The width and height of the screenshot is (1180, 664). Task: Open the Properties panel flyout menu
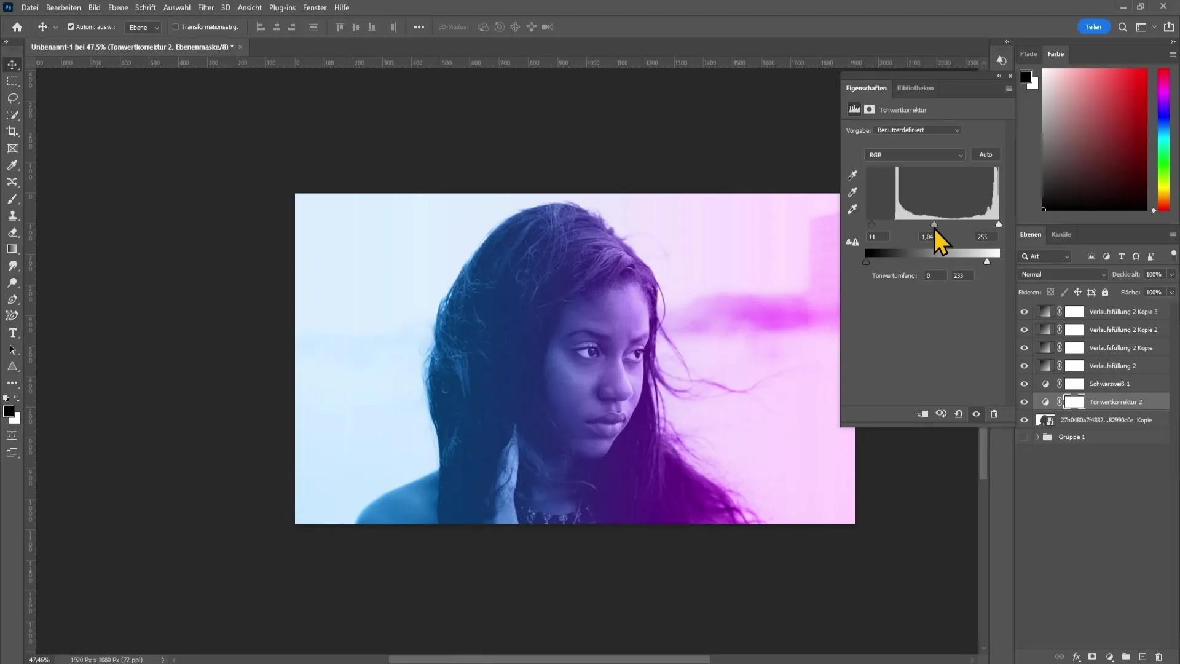coord(1009,89)
